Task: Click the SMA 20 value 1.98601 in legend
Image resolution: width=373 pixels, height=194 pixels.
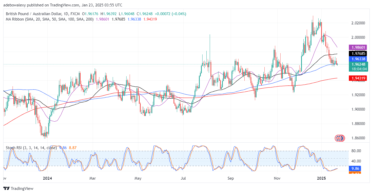Action: tap(103, 19)
